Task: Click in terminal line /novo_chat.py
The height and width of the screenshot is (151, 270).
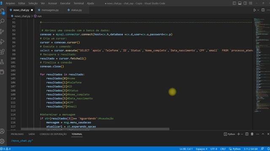Action: [22, 141]
